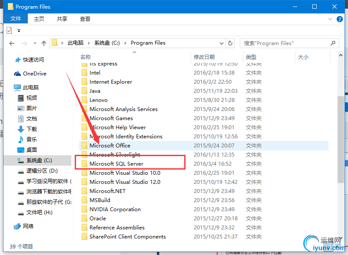The height and width of the screenshot is (255, 348).
Task: Open the 查看 ribbon tab
Action: tap(85, 19)
